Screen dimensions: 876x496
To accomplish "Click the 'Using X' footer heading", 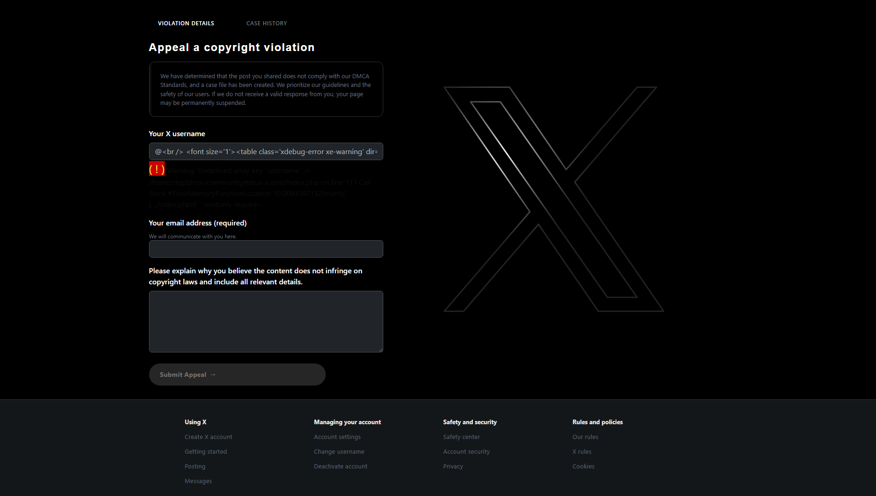I will (196, 422).
